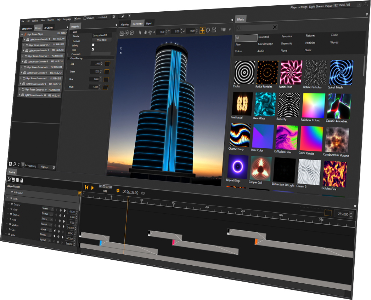Toggle the Editor mode checkbox
The height and width of the screenshot is (300, 371).
[x=75, y=18]
